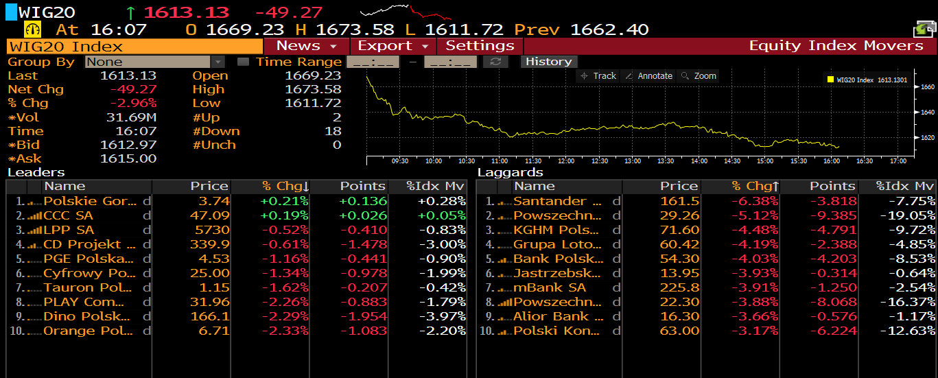This screenshot has height=378, width=938.
Task: Click the #Down count 18
Action: tap(333, 131)
